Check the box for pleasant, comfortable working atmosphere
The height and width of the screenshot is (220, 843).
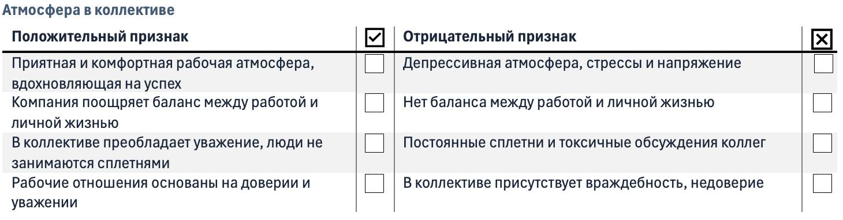click(375, 64)
